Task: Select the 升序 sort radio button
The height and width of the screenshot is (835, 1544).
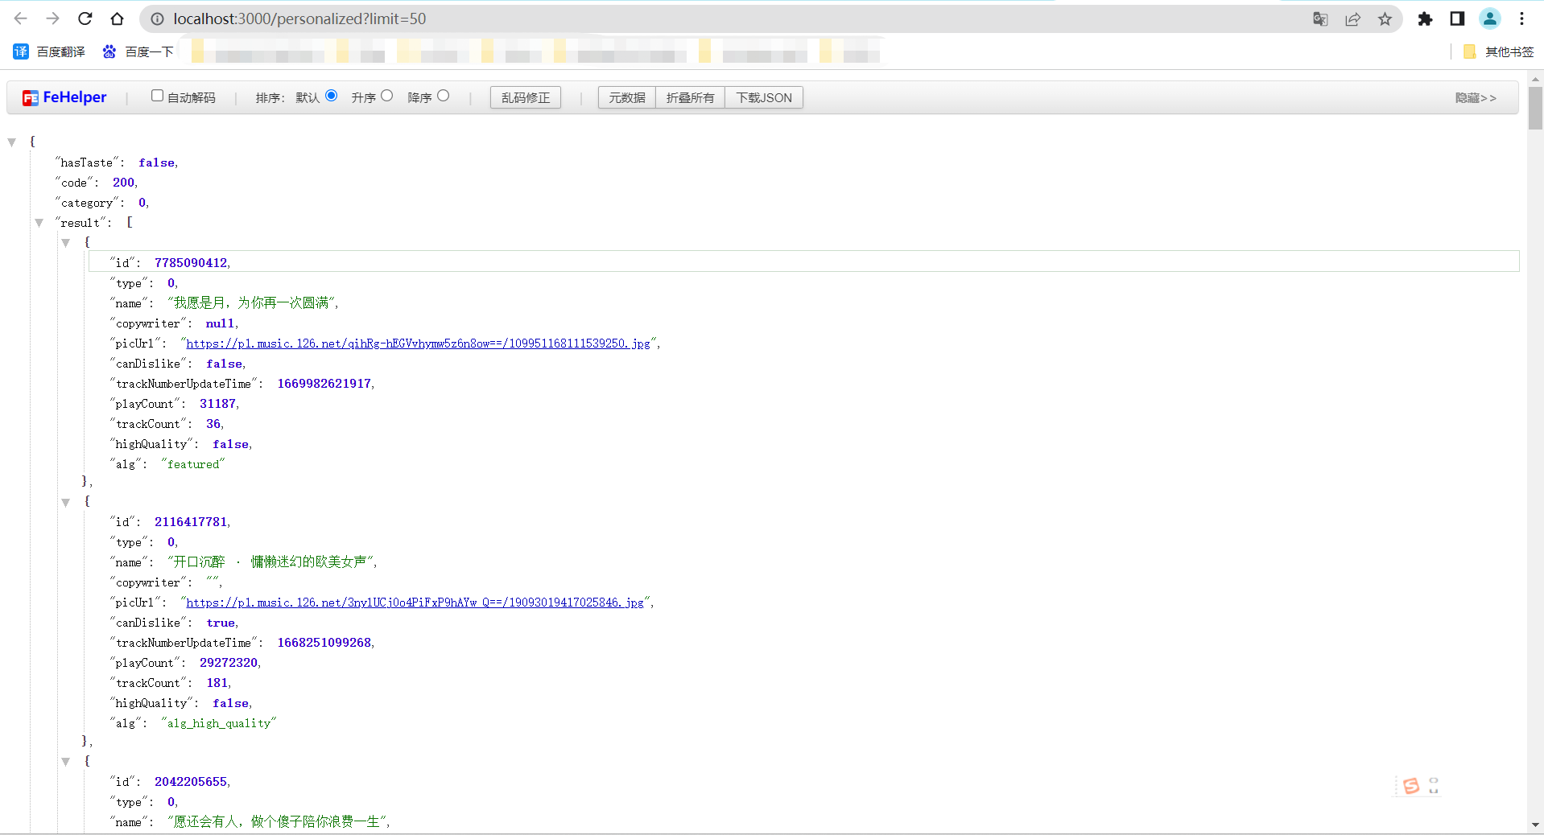Action: pyautogui.click(x=386, y=96)
